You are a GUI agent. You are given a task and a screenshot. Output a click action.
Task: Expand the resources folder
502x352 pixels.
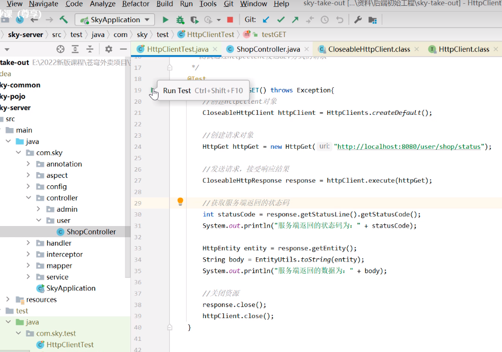click(x=8, y=300)
